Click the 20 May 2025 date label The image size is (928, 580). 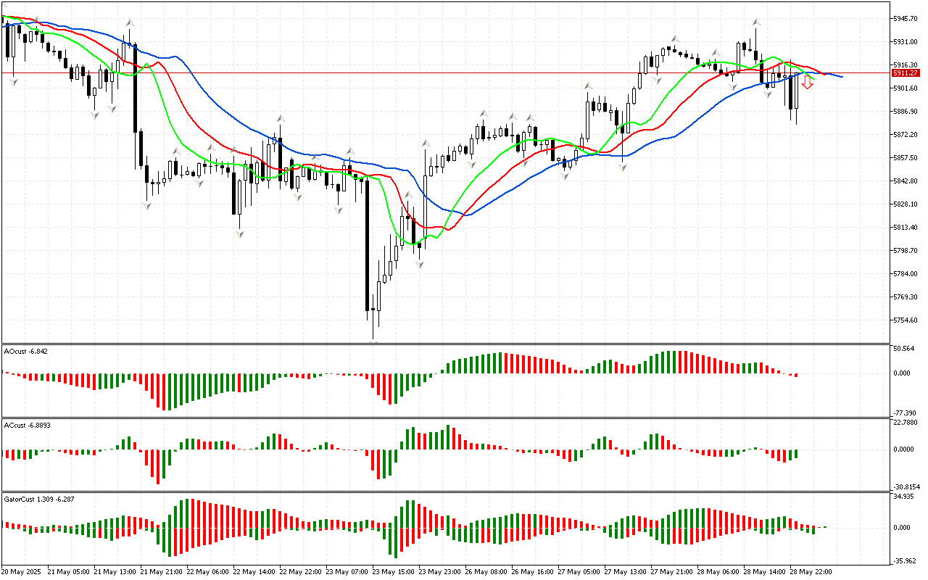click(23, 571)
